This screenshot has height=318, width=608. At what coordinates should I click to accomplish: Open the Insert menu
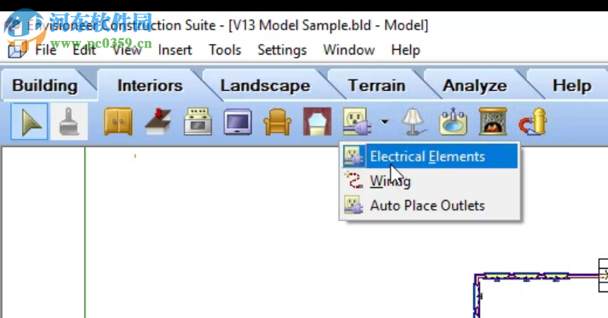[x=175, y=49]
